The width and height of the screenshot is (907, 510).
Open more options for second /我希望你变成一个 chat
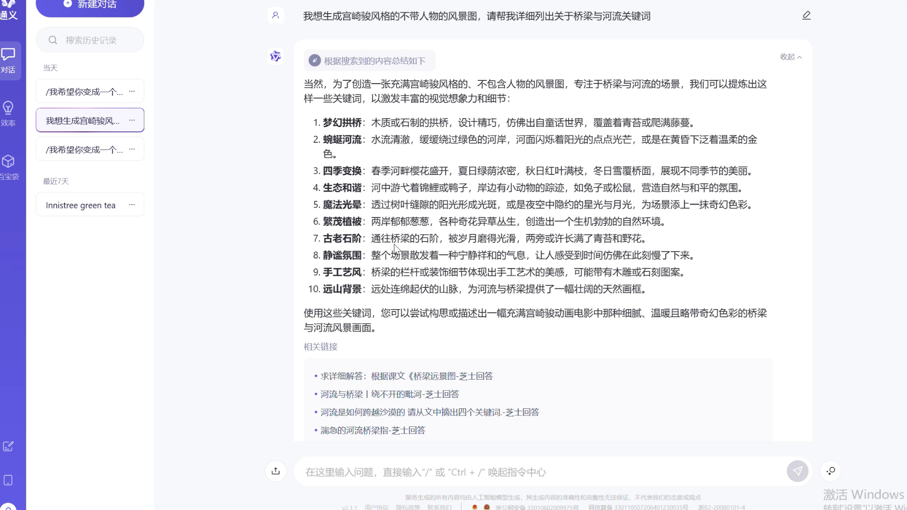(132, 149)
